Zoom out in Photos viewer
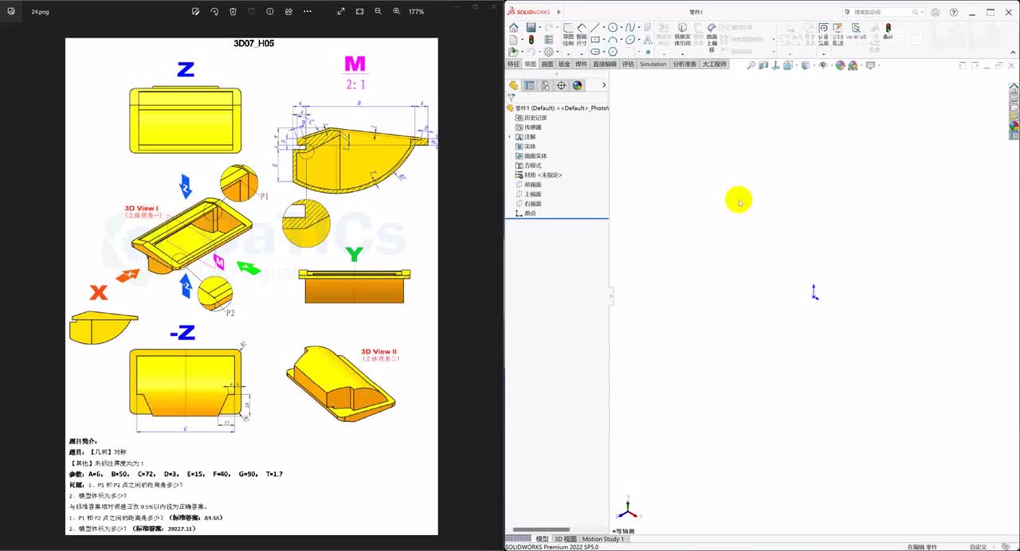The image size is (1020, 551). coord(378,12)
